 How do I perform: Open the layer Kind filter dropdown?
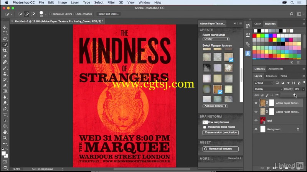point(264,83)
